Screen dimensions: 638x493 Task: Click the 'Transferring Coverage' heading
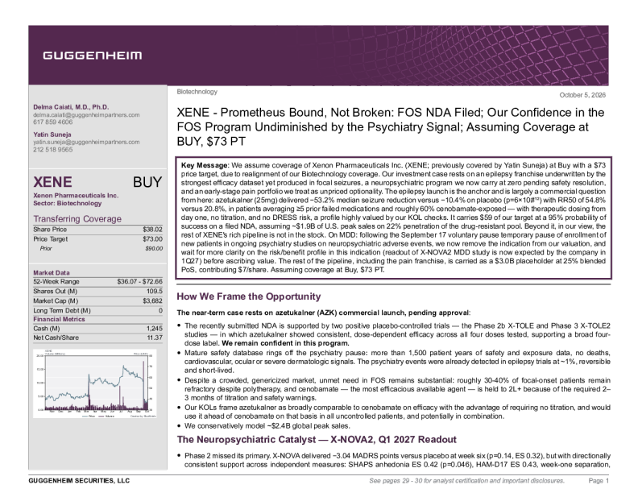(x=77, y=219)
